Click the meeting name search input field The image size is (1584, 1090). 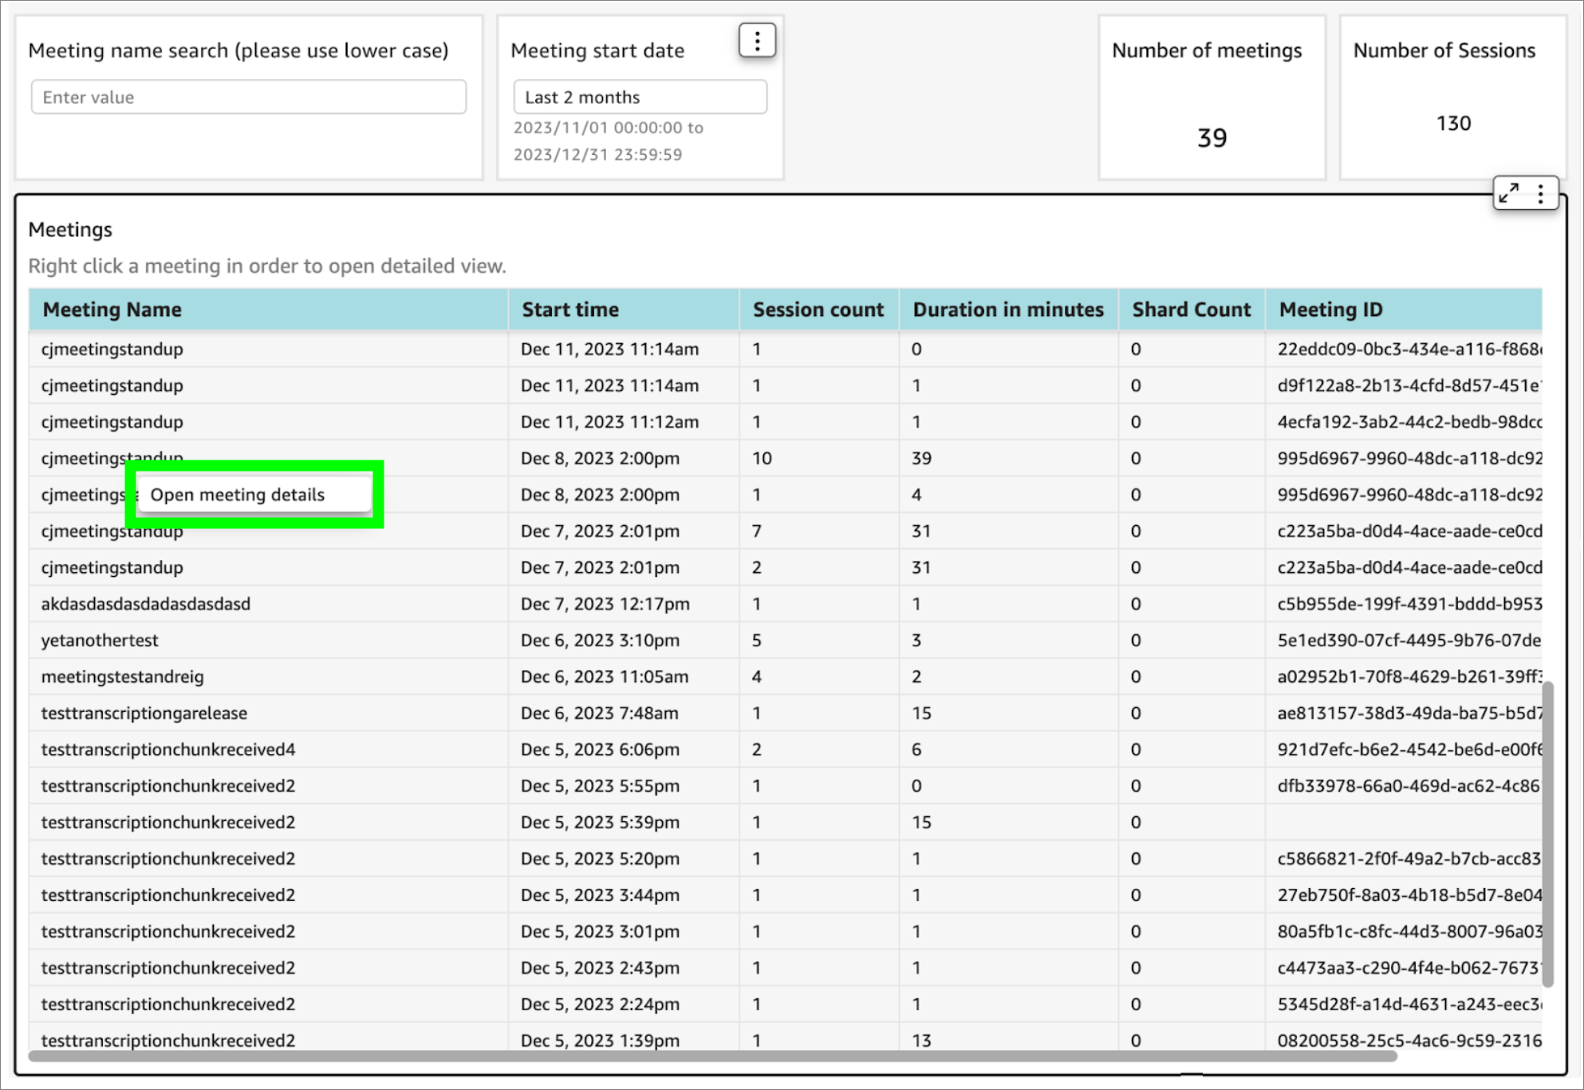(248, 97)
